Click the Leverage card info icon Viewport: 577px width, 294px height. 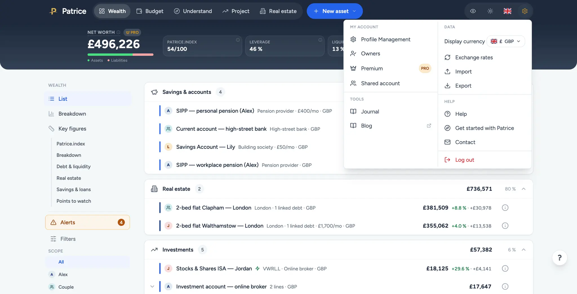320,40
